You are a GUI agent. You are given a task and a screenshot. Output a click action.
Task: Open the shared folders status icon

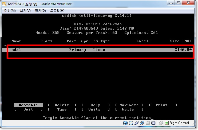148,123
